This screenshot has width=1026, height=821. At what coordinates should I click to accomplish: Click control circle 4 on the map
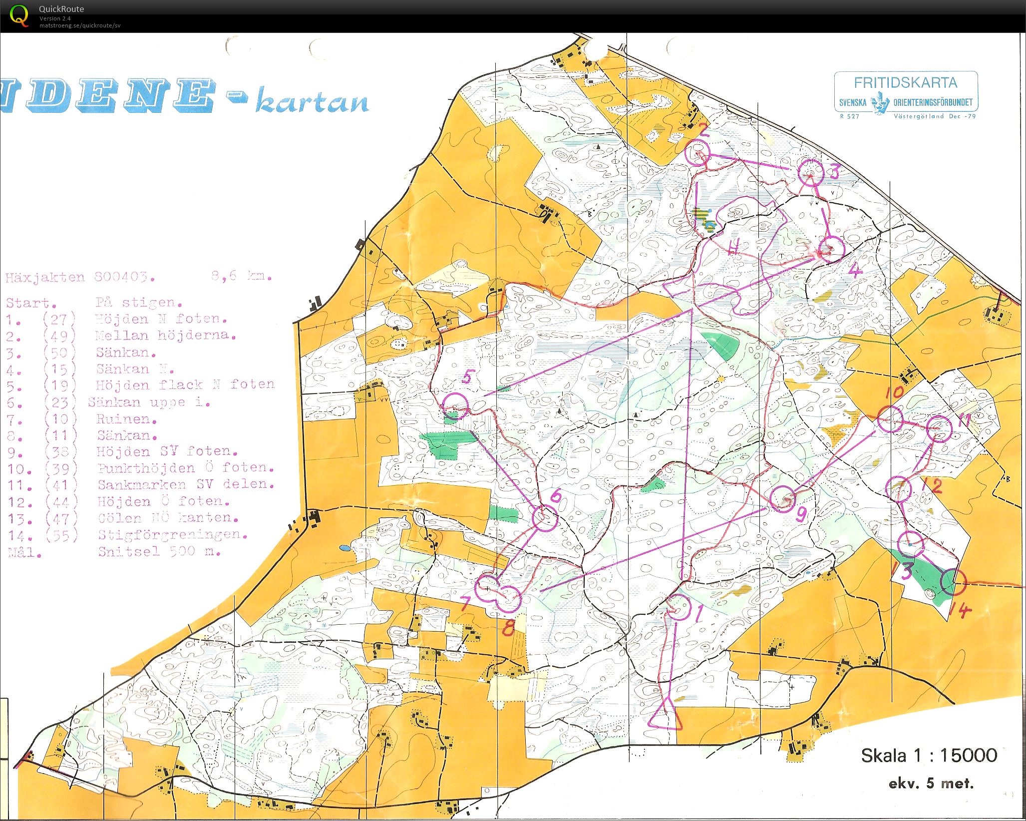[831, 249]
